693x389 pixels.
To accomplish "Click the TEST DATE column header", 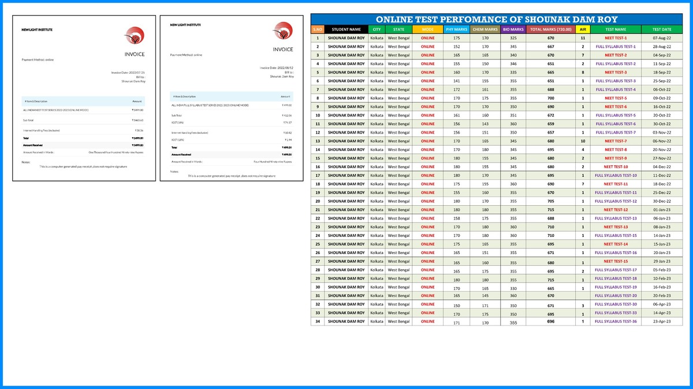I will coord(661,29).
